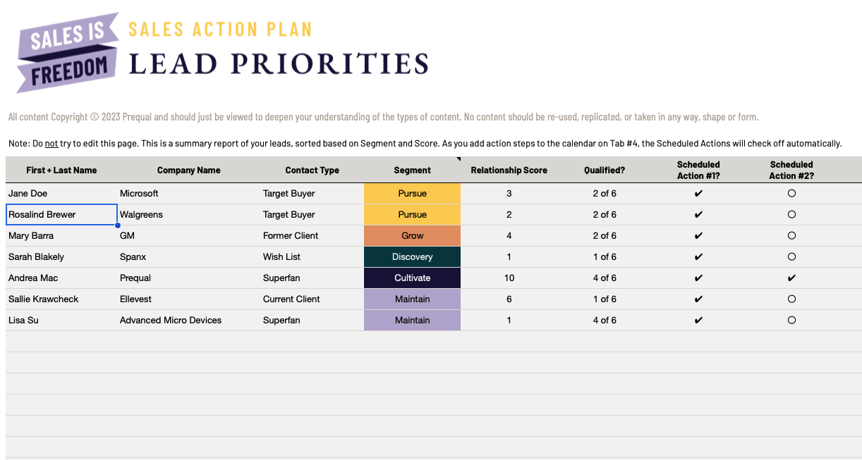Select the orange Grow segment cell
Image resolution: width=862 pixels, height=460 pixels.
tap(412, 235)
